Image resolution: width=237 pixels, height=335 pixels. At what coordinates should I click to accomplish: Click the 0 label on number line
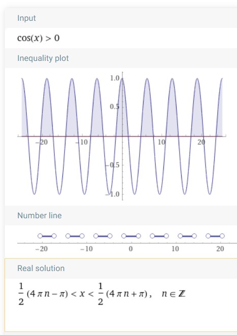point(130,249)
